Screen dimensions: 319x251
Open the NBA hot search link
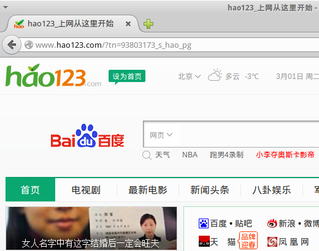190,155
